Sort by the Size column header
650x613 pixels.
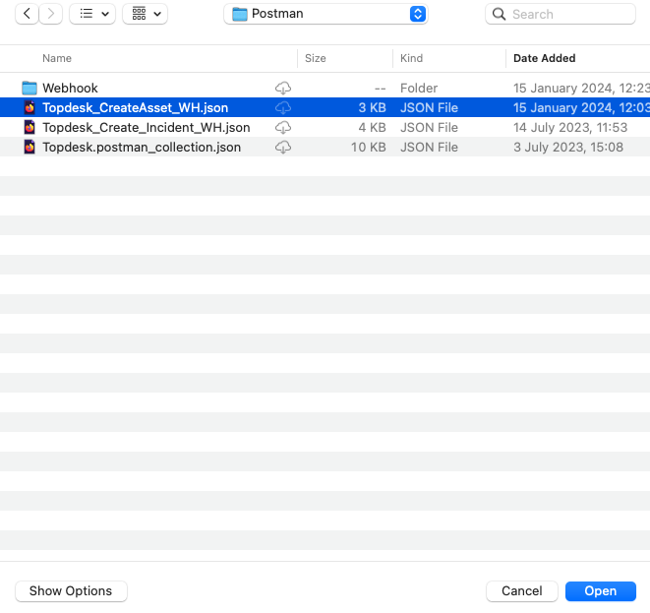(315, 58)
